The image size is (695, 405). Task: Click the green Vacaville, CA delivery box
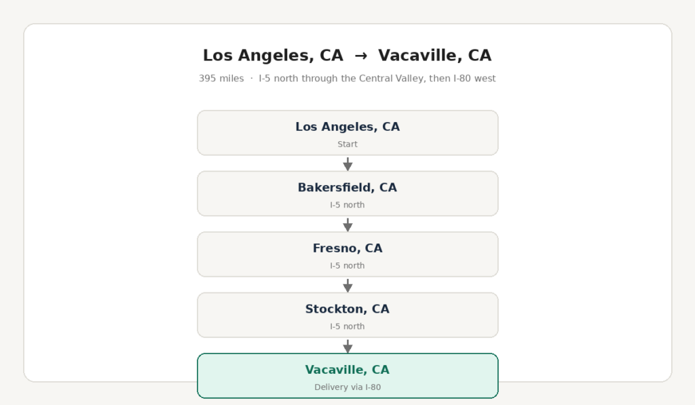click(347, 376)
